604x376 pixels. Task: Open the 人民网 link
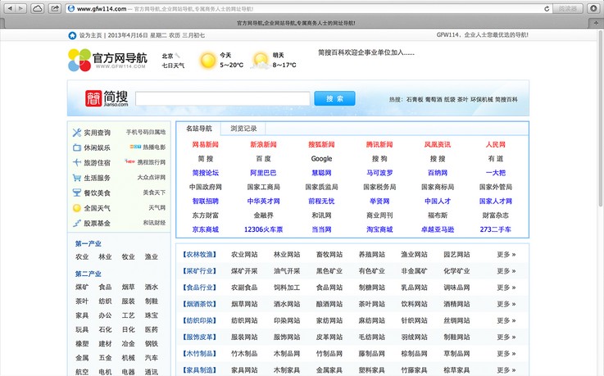pyautogui.click(x=495, y=145)
